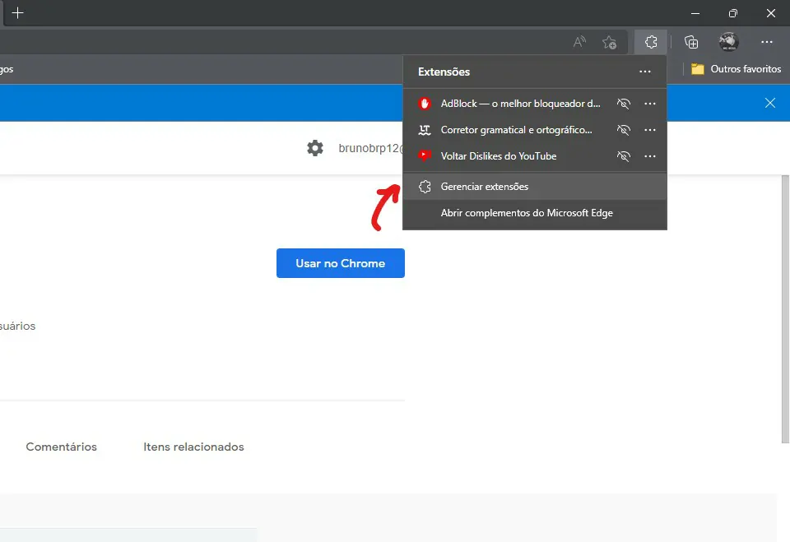
Task: Click the Chrome Web Store settings gear icon
Action: click(315, 148)
